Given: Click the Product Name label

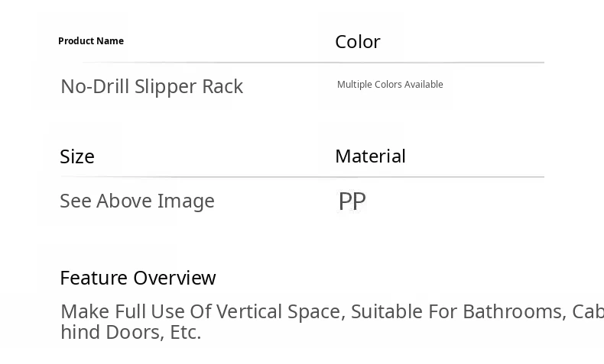Looking at the screenshot, I should [90, 41].
